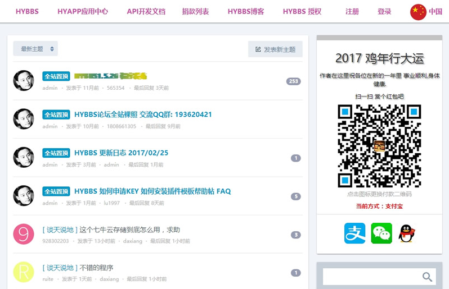
Task: Open HYAPP应用中心 in the navigation bar
Action: point(83,11)
